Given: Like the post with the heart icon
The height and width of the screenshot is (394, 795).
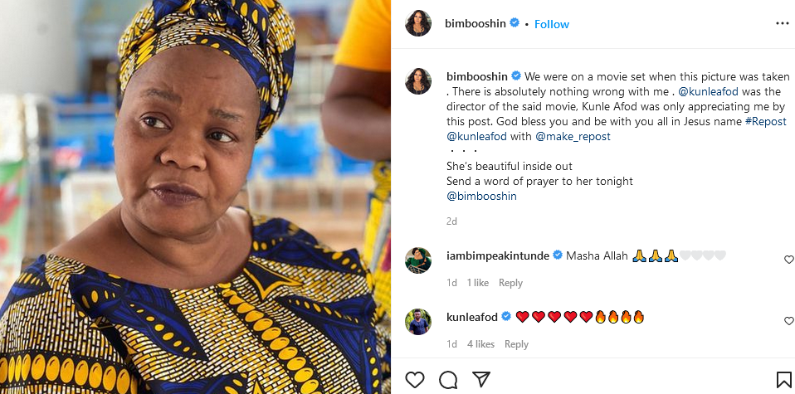Looking at the screenshot, I should point(415,380).
